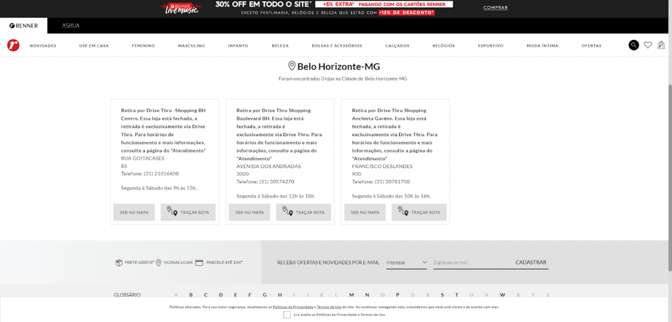Viewport: 672px width, 322px height.
Task: Click the Frete Grátis box icon
Action: coord(119,262)
